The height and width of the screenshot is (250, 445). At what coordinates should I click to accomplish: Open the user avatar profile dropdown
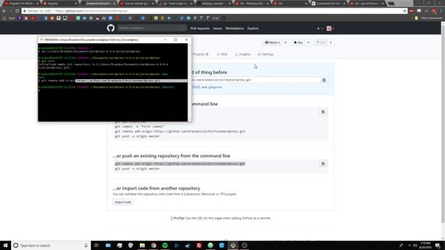(330, 28)
